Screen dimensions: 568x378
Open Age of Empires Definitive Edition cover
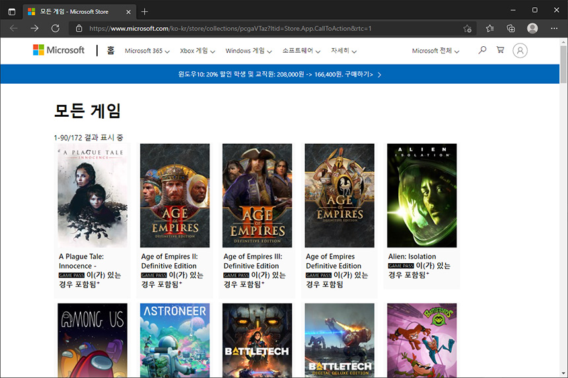point(339,195)
